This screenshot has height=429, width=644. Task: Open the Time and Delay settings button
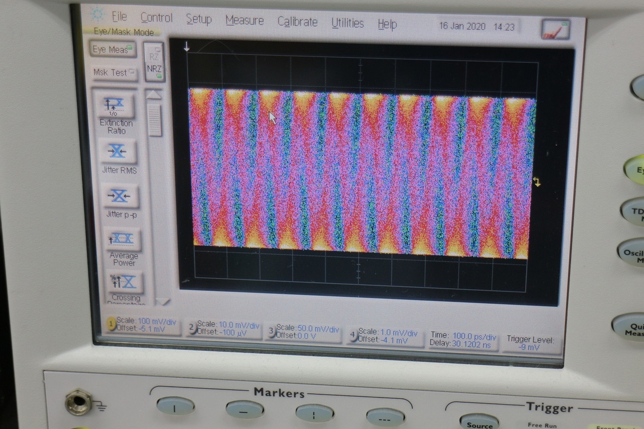(x=463, y=339)
